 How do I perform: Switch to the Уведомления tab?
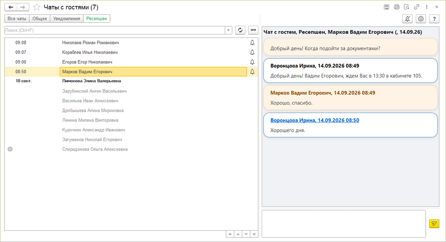click(x=66, y=18)
